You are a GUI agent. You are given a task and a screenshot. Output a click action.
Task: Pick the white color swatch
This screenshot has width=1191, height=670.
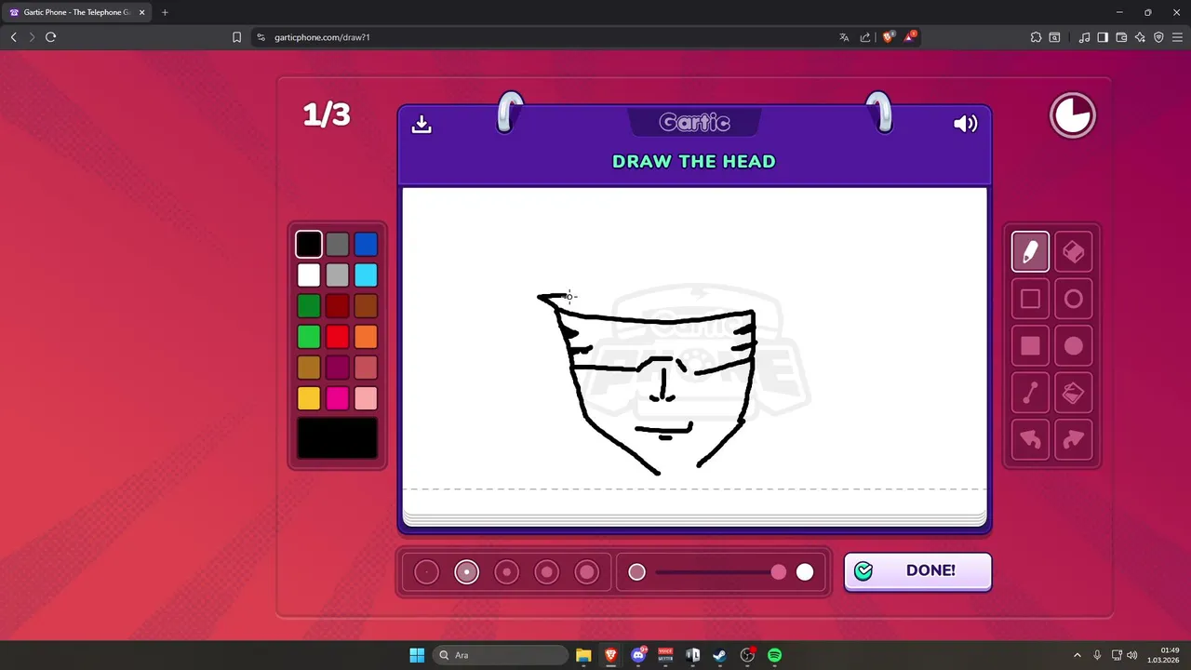pos(309,275)
